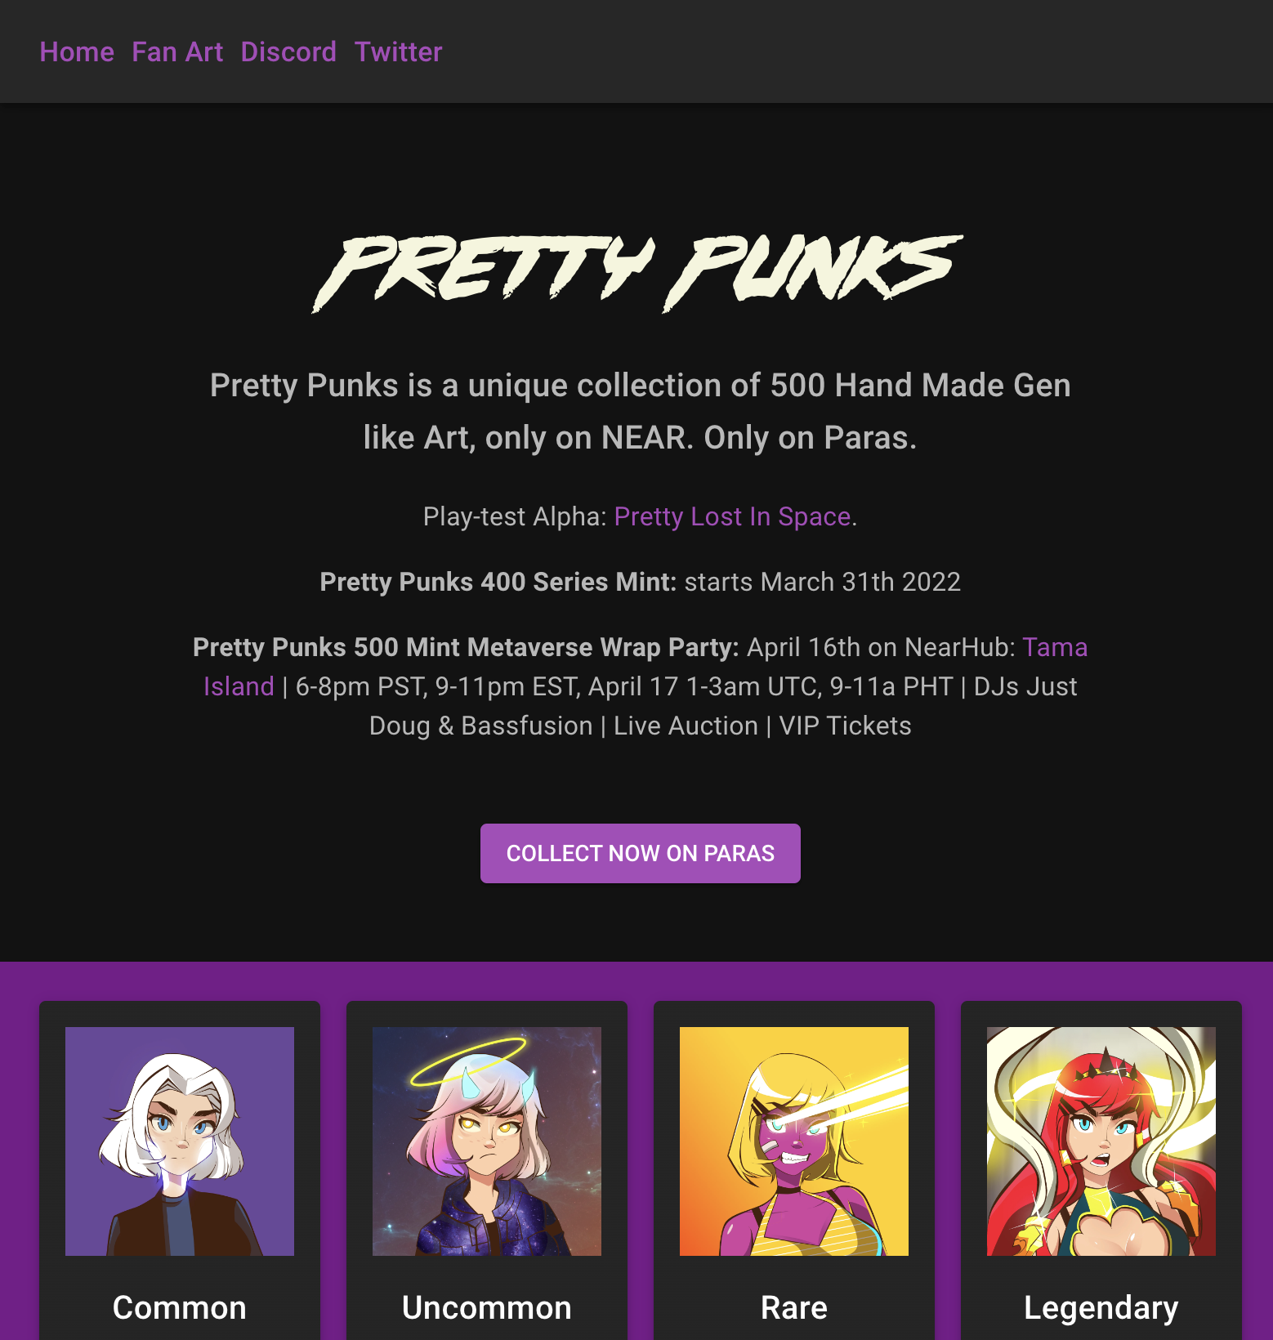Viewport: 1273px width, 1340px height.
Task: Click the Legendary card heading
Action: coord(1101,1307)
